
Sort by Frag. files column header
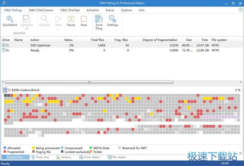(x=118, y=40)
